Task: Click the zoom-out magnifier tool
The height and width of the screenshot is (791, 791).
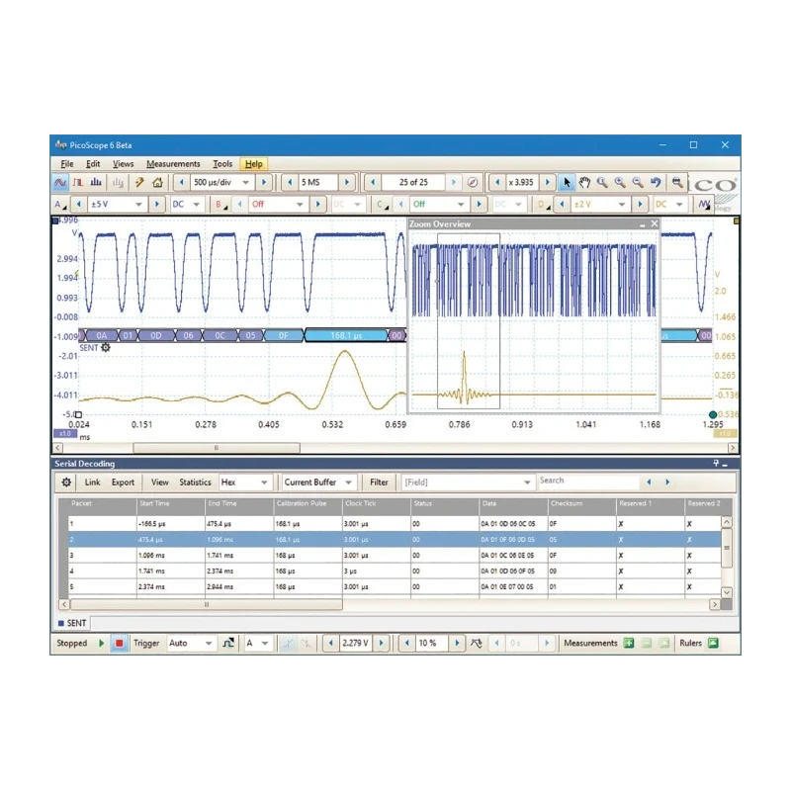Action: [638, 183]
